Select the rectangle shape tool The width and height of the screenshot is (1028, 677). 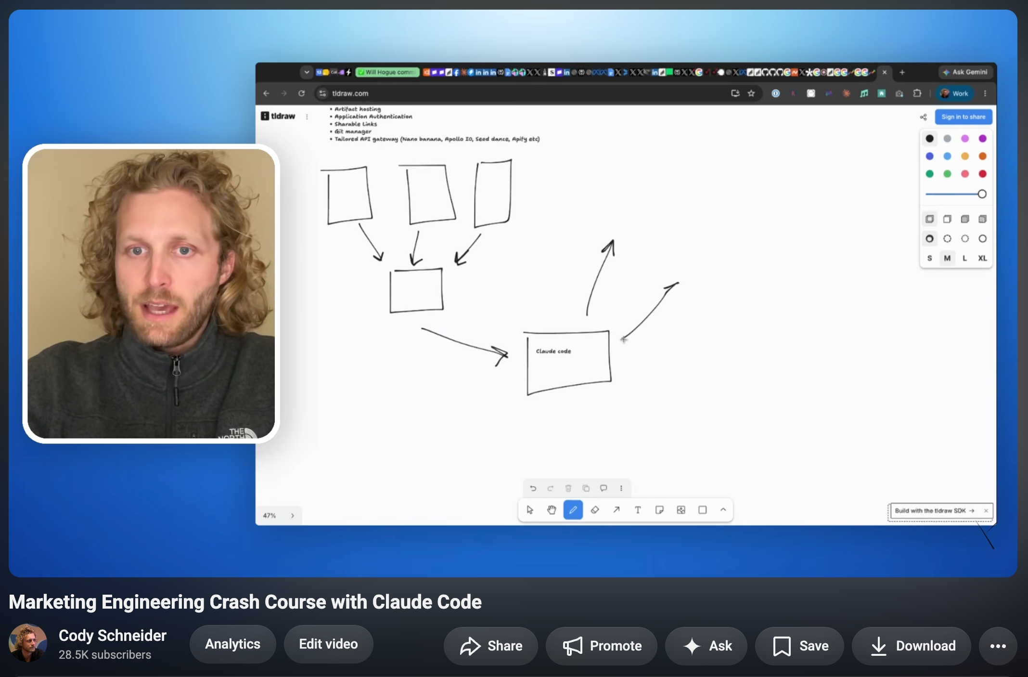tap(703, 510)
